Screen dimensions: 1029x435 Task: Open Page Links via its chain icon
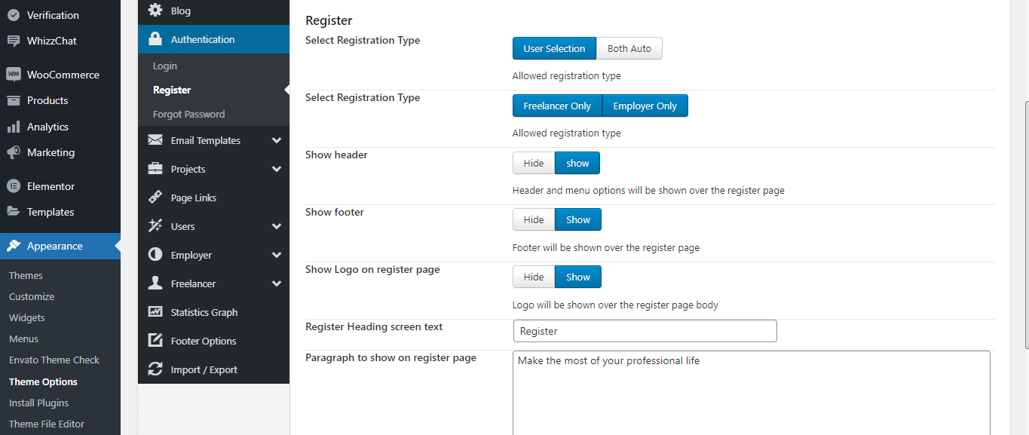click(155, 198)
